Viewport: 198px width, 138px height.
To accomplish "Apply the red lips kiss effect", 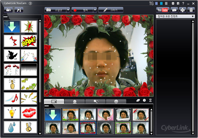I will tap(29, 113).
